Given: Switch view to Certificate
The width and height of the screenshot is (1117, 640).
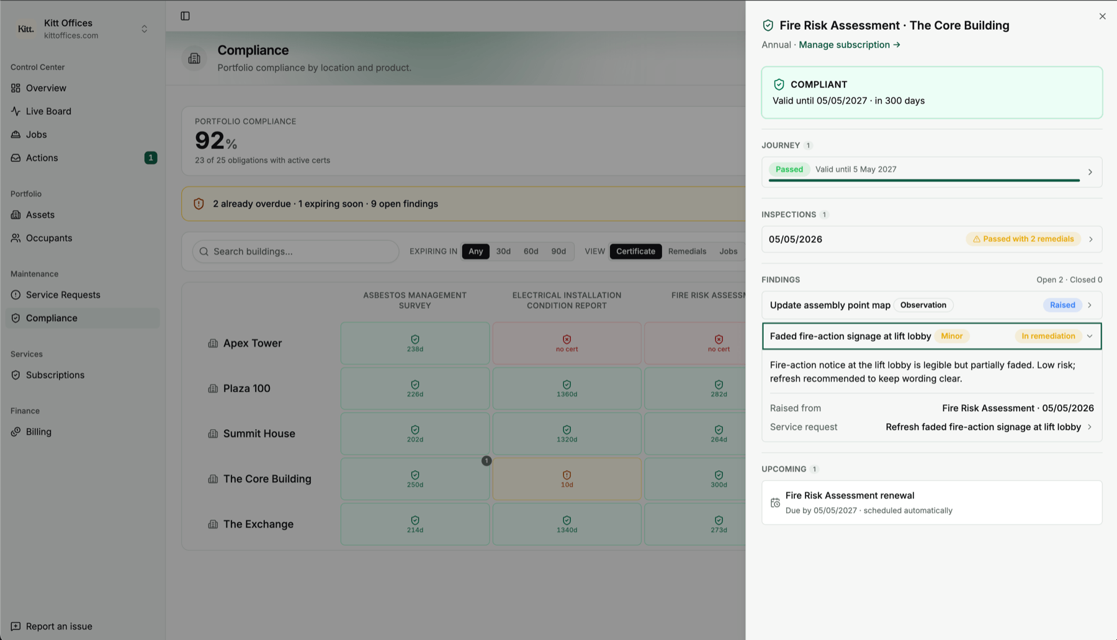Looking at the screenshot, I should [x=635, y=251].
